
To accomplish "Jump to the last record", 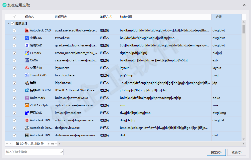I will coord(52,144).
